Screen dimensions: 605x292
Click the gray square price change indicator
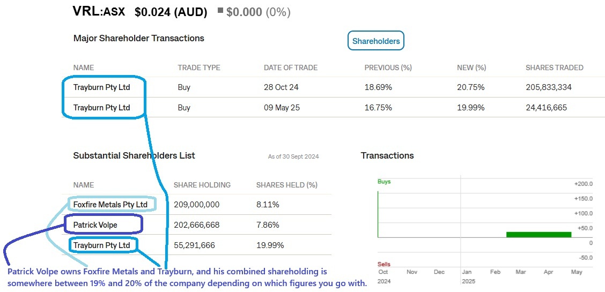click(x=220, y=11)
